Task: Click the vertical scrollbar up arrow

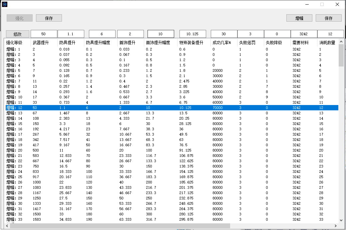Action: 341,42
